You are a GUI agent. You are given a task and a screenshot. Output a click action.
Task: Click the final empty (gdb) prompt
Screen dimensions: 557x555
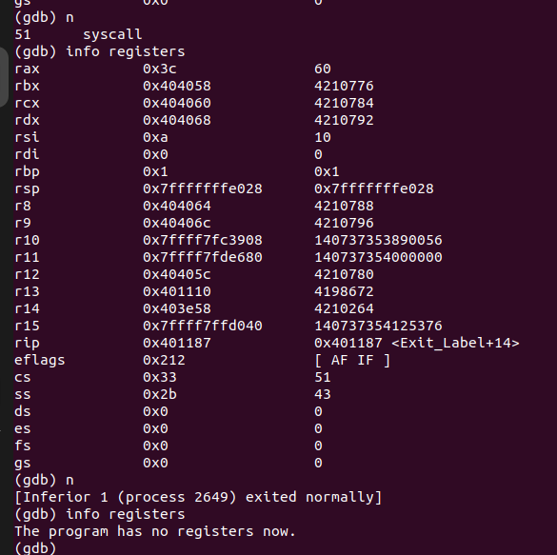point(35,548)
